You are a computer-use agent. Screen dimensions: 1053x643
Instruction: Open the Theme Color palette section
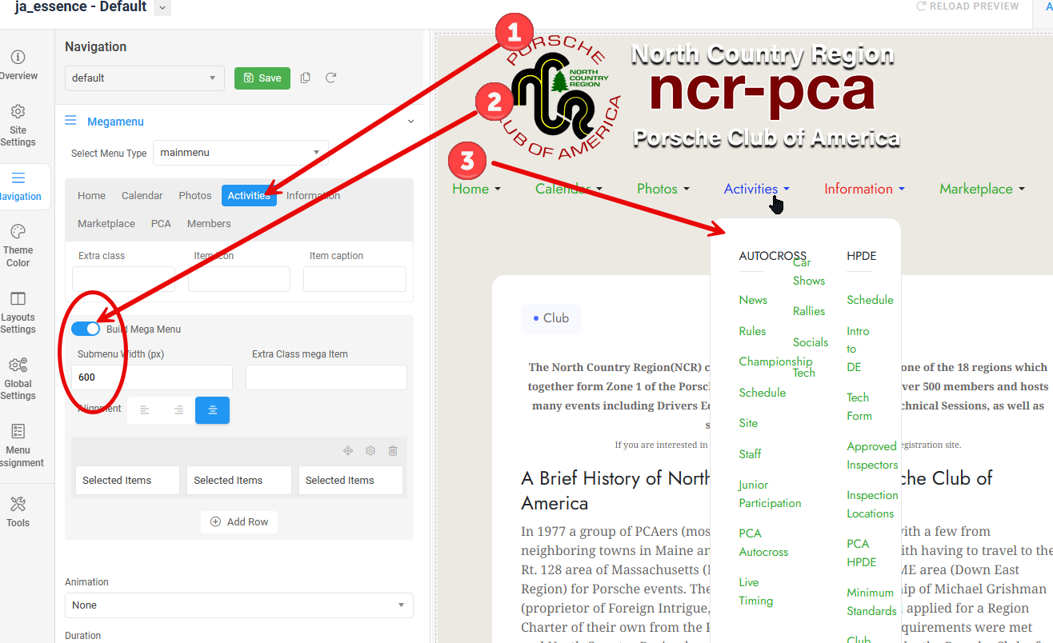tap(18, 246)
